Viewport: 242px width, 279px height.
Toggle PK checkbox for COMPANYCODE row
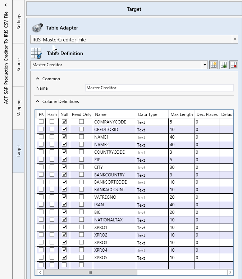[41, 122]
